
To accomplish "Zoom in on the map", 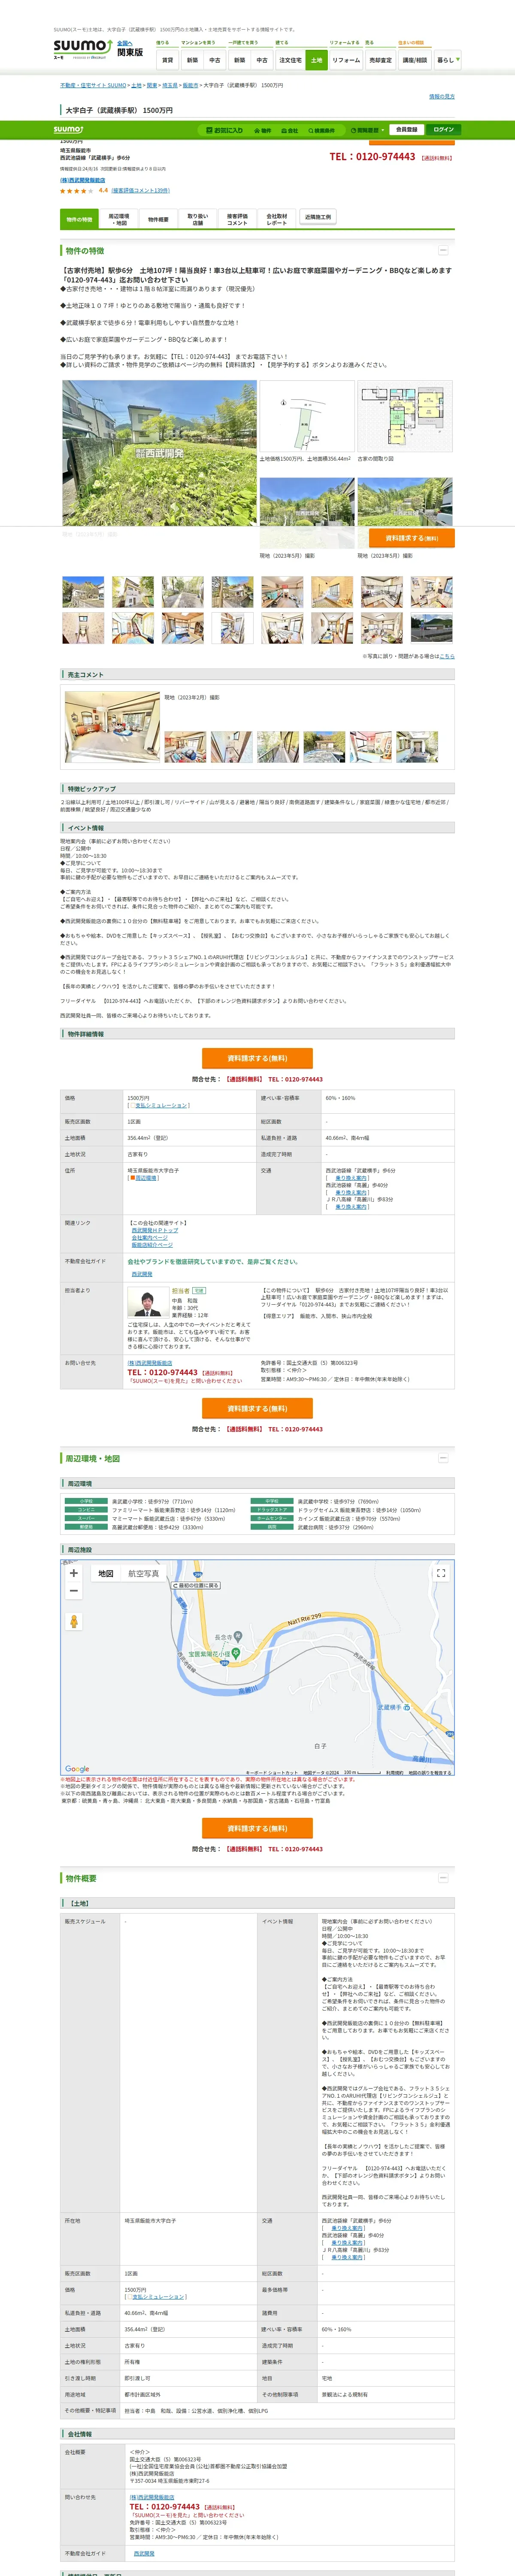I will 74,1573.
